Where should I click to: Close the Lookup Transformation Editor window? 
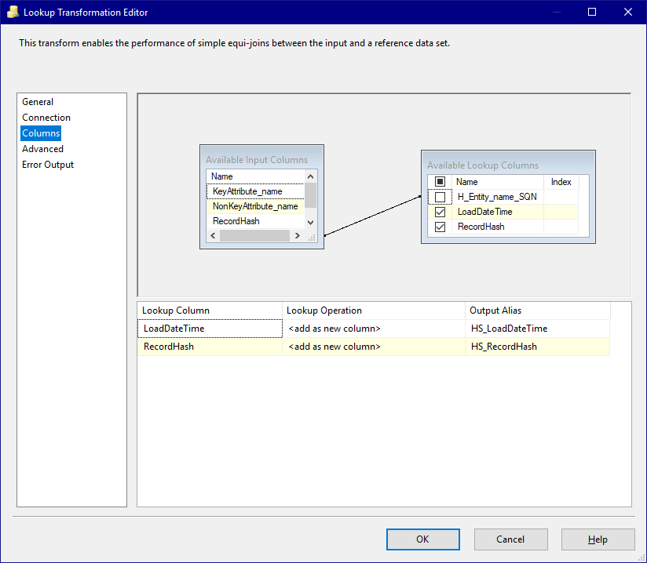(628, 12)
